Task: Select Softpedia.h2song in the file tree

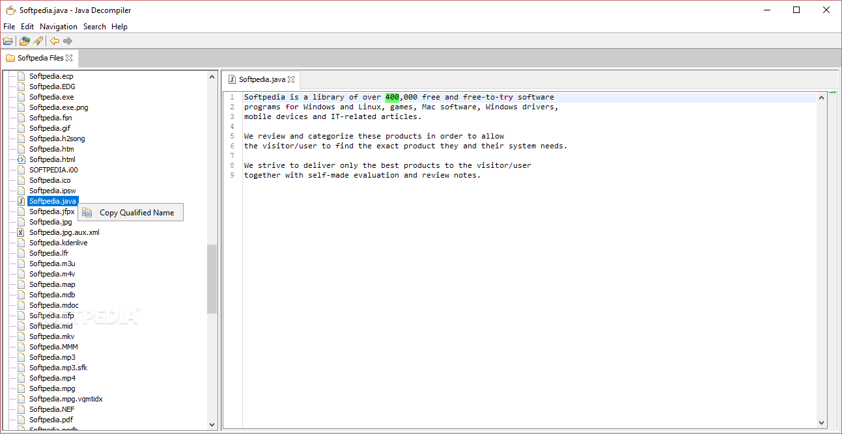Action: (57, 139)
